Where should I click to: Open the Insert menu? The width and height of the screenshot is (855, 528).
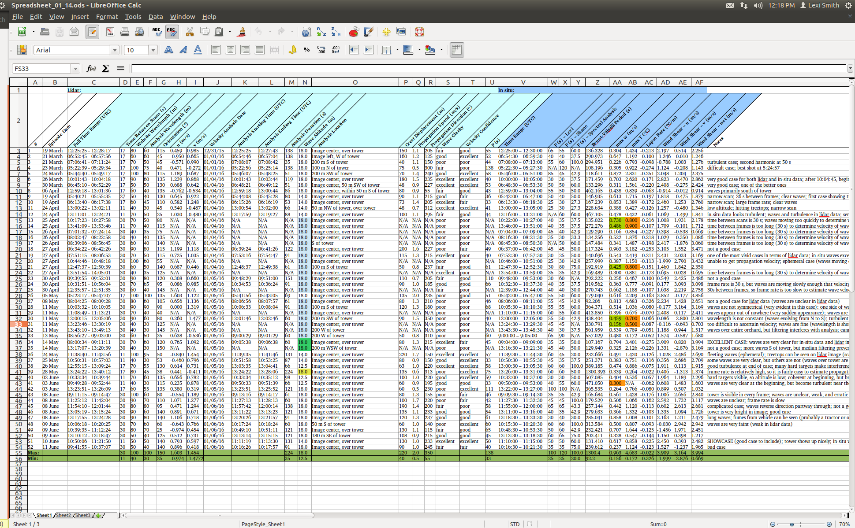(x=80, y=17)
